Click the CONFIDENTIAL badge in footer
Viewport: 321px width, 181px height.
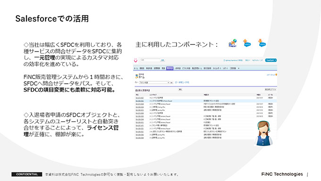point(27,174)
